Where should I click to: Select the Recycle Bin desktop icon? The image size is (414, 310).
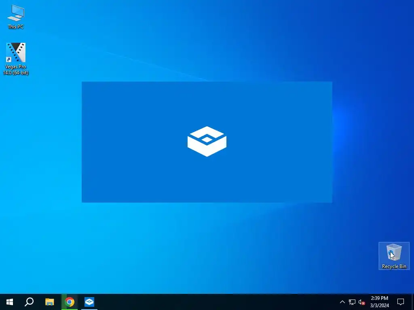coord(394,256)
